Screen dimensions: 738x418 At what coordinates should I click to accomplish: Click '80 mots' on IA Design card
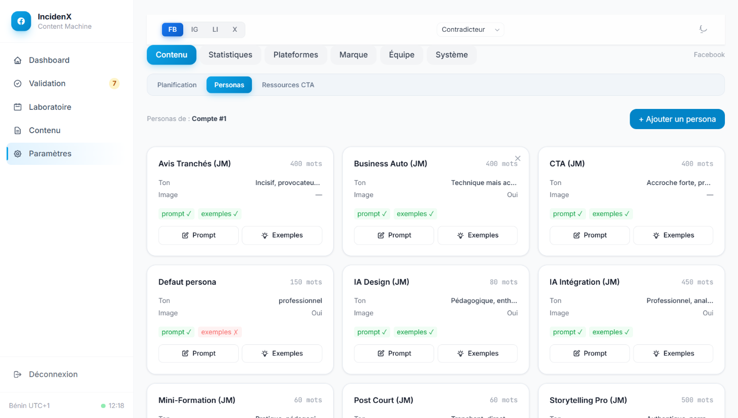(504, 282)
